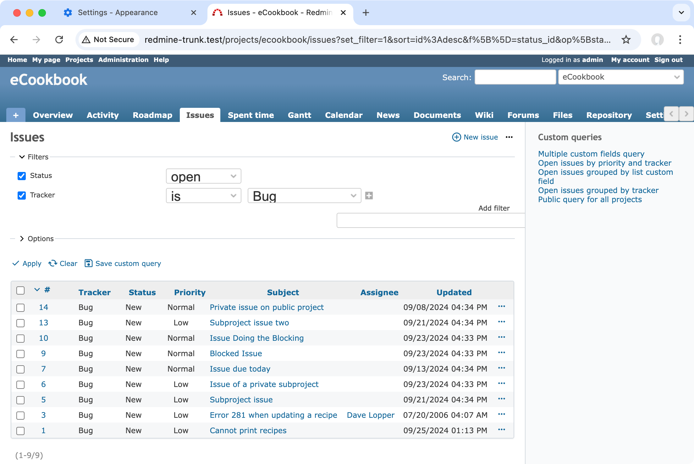Open the issues actions ellipsis menu

click(x=509, y=137)
